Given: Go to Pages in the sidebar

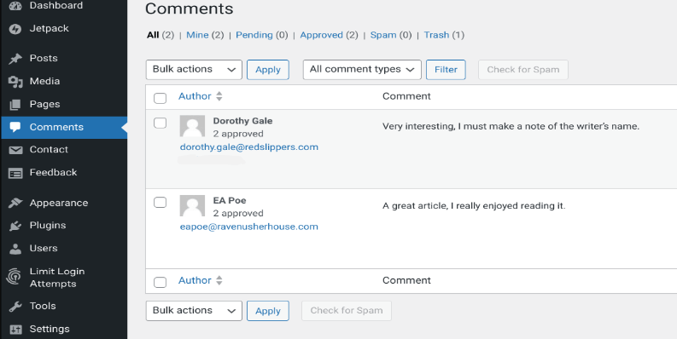Looking at the screenshot, I should (45, 104).
